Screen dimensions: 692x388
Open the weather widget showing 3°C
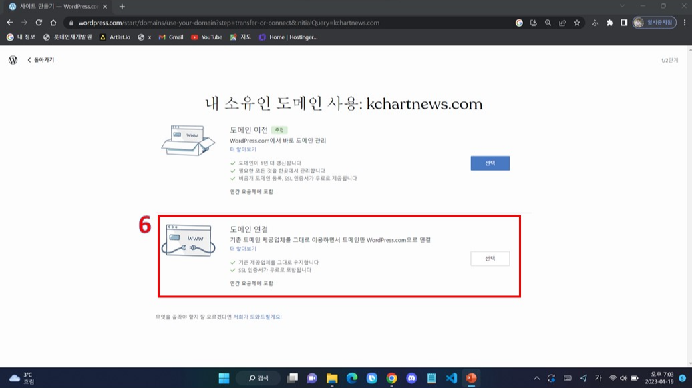pos(22,378)
